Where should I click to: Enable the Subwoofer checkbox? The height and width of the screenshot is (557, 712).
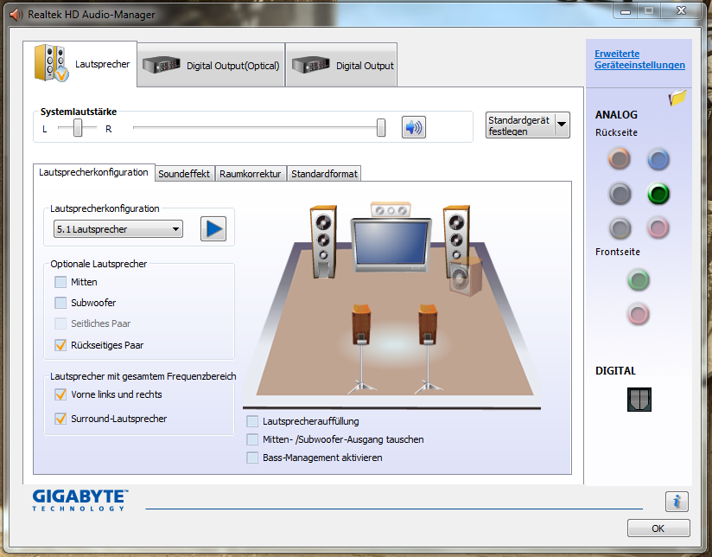[x=60, y=303]
